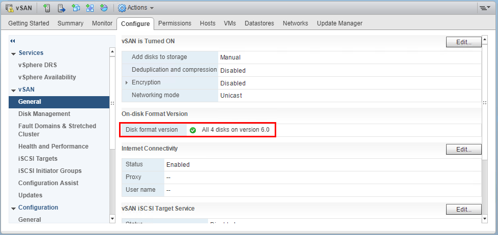Viewport: 498px width, 235px height.
Task: Collapse the Configuration section in sidebar
Action: [x=13, y=208]
